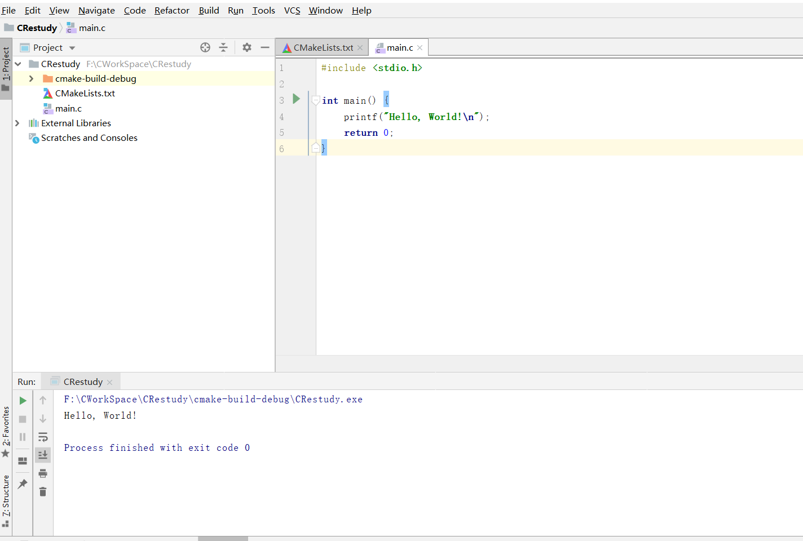Click the Pause output icon
The height and width of the screenshot is (541, 803).
pyautogui.click(x=23, y=437)
